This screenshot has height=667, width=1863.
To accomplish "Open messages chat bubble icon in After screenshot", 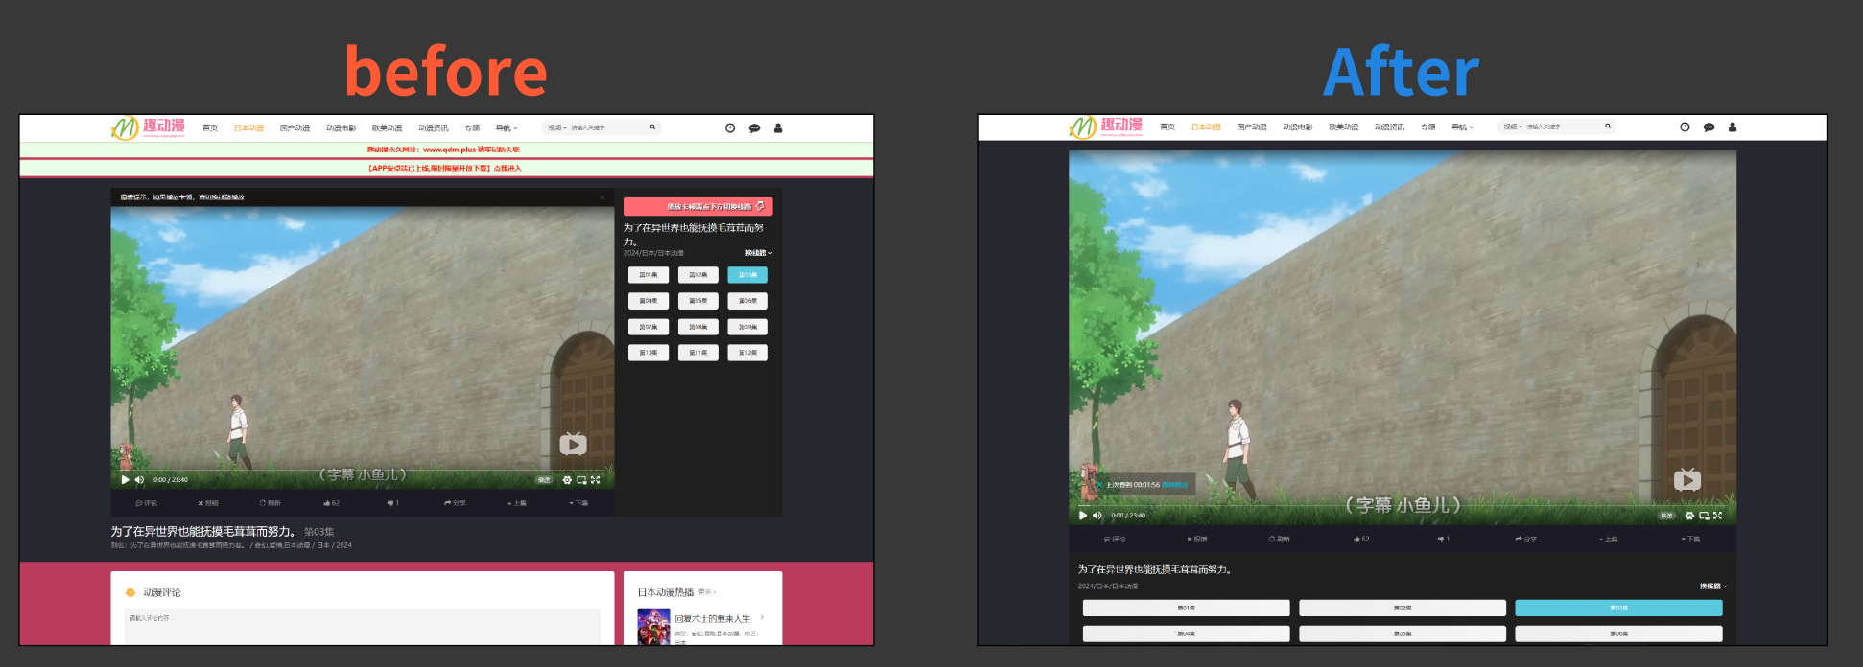I will 1709,126.
